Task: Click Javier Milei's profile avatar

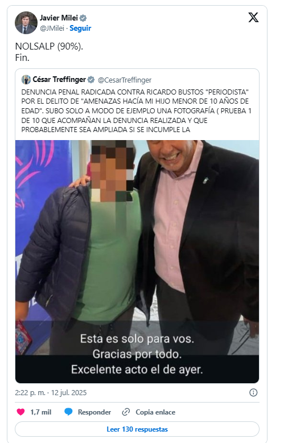Action: click(x=26, y=23)
